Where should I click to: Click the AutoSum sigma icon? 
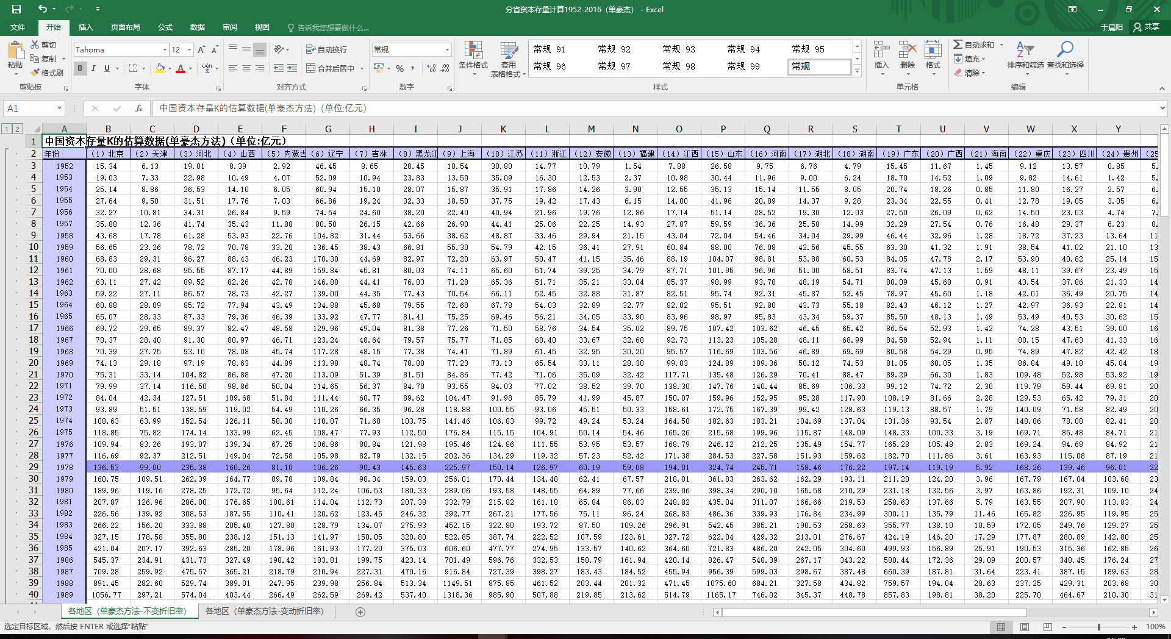pos(959,45)
